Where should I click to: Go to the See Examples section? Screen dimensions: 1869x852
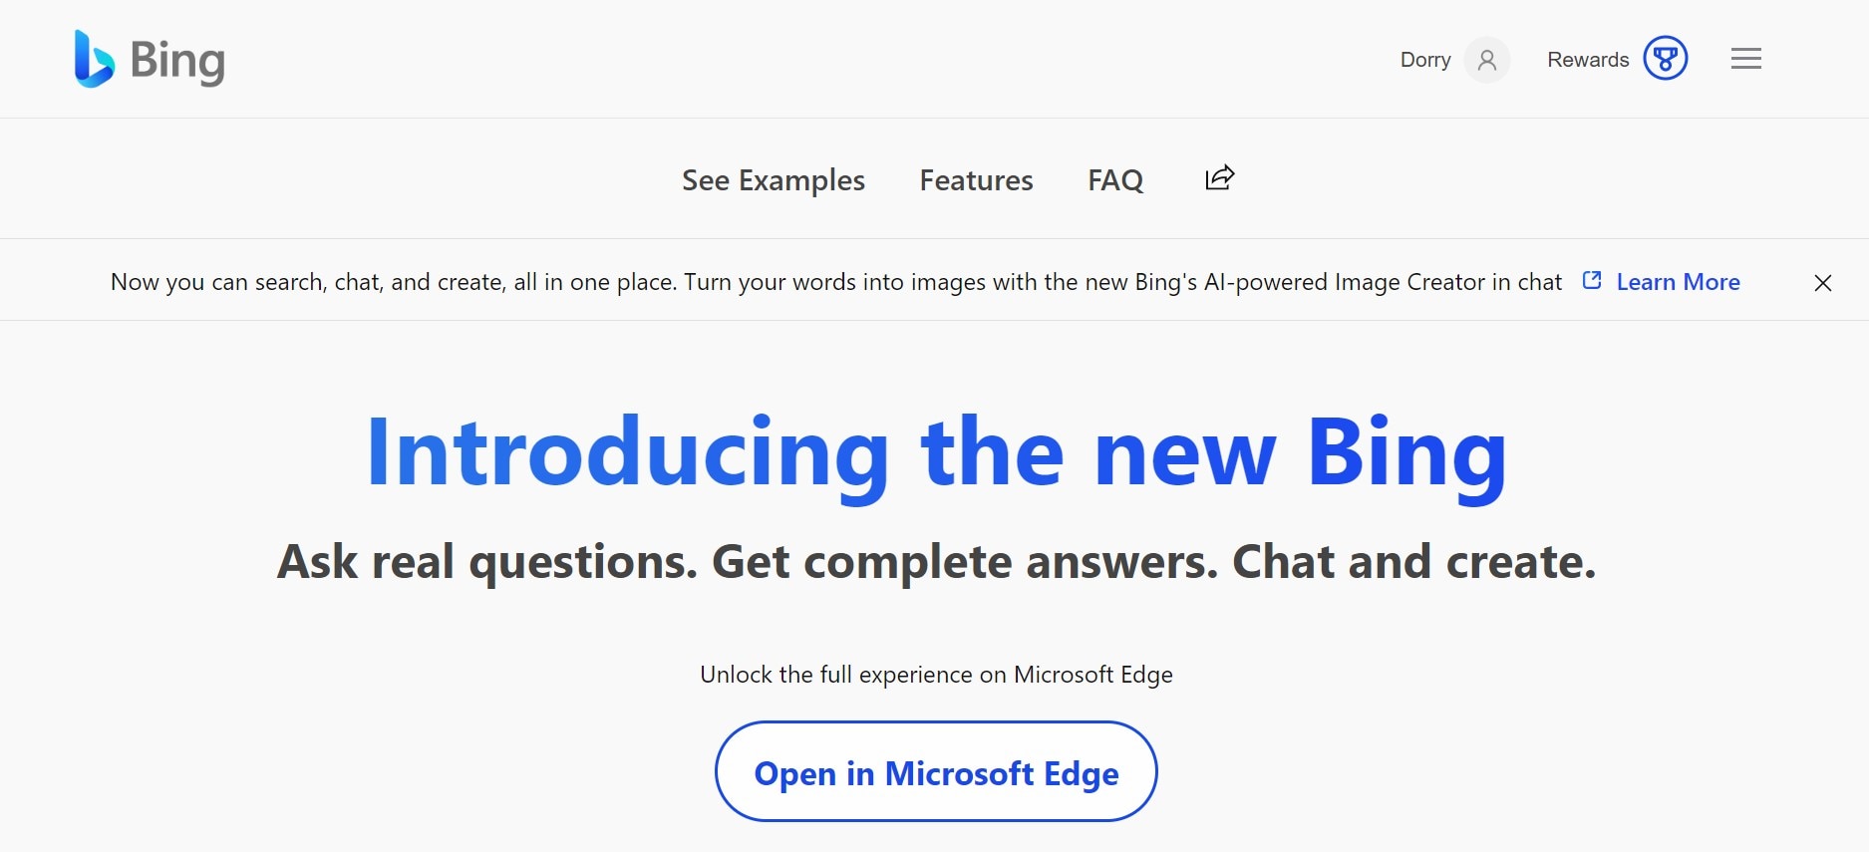[773, 180]
